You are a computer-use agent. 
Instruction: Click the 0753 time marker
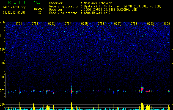pos(51,24)
